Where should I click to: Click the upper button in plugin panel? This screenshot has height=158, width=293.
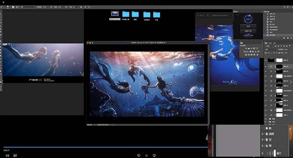(x=248, y=26)
